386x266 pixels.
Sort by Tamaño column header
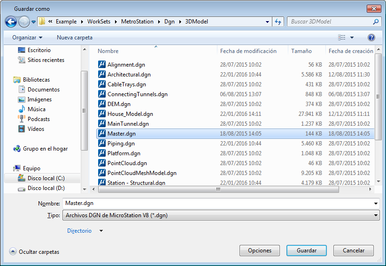tap(301, 51)
